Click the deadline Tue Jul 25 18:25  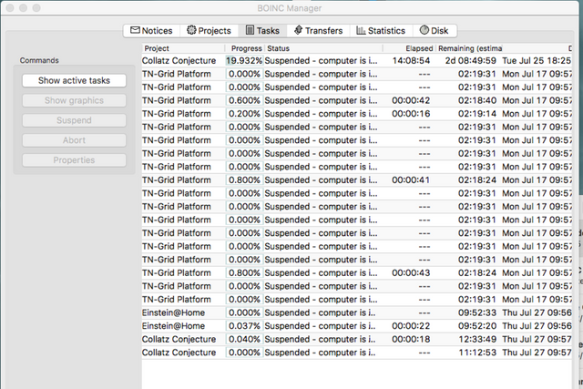pos(537,61)
